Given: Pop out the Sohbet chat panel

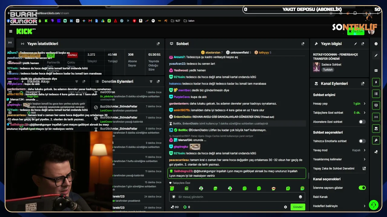Looking at the screenshot, I should [303, 44].
